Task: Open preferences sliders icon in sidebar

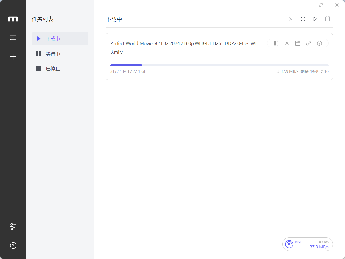Action: point(13,227)
